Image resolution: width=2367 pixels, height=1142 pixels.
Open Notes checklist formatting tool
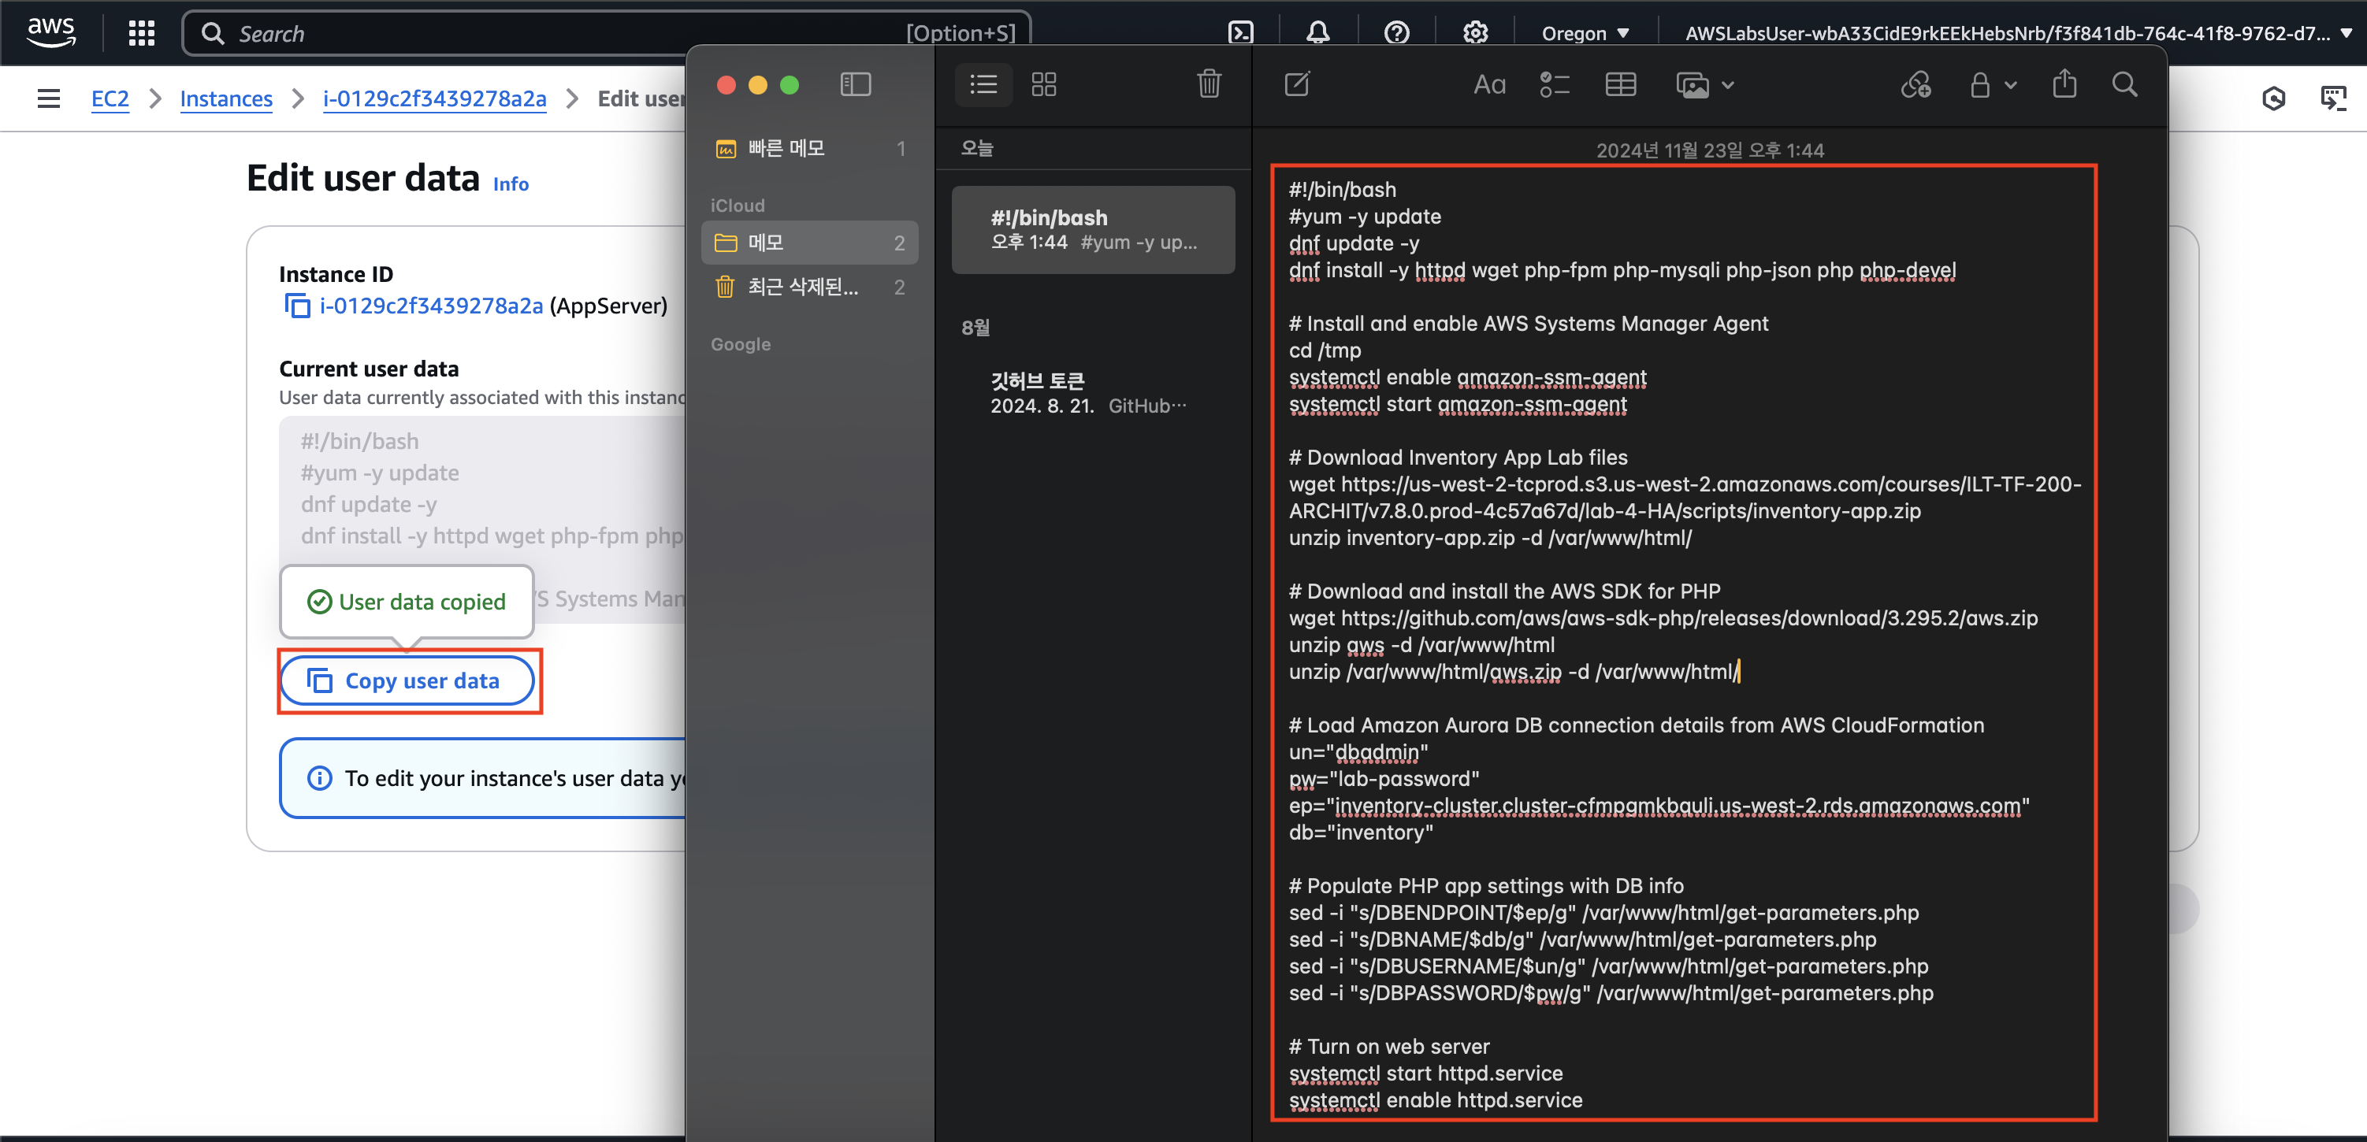(1554, 84)
